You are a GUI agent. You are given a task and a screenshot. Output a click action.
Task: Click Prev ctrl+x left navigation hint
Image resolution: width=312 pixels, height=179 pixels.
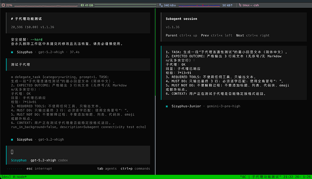(217, 35)
